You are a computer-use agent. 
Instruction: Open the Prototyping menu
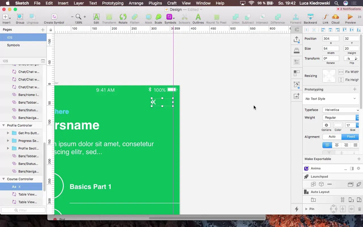coord(113,3)
